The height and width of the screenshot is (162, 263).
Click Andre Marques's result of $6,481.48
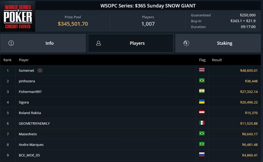[x=249, y=145]
